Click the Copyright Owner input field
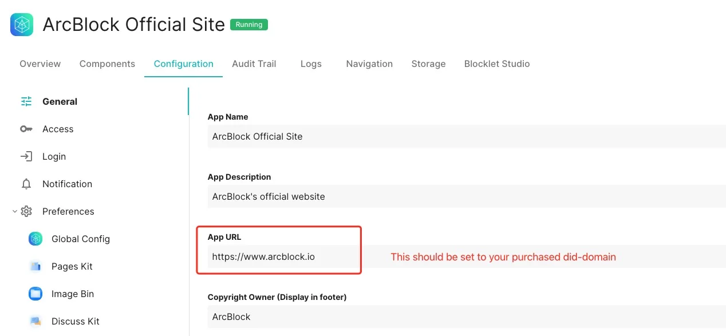Image resolution: width=726 pixels, height=336 pixels. point(467,317)
